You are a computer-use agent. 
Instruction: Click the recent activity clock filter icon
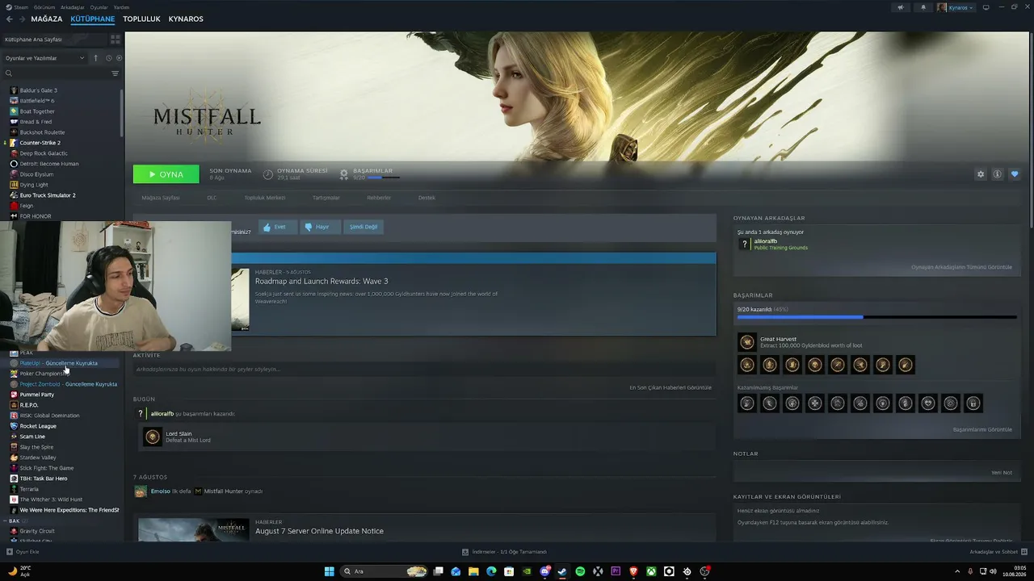(109, 58)
